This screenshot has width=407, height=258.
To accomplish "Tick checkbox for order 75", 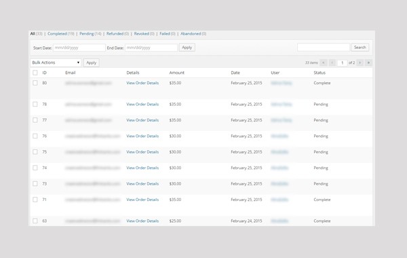I will (x=35, y=151).
